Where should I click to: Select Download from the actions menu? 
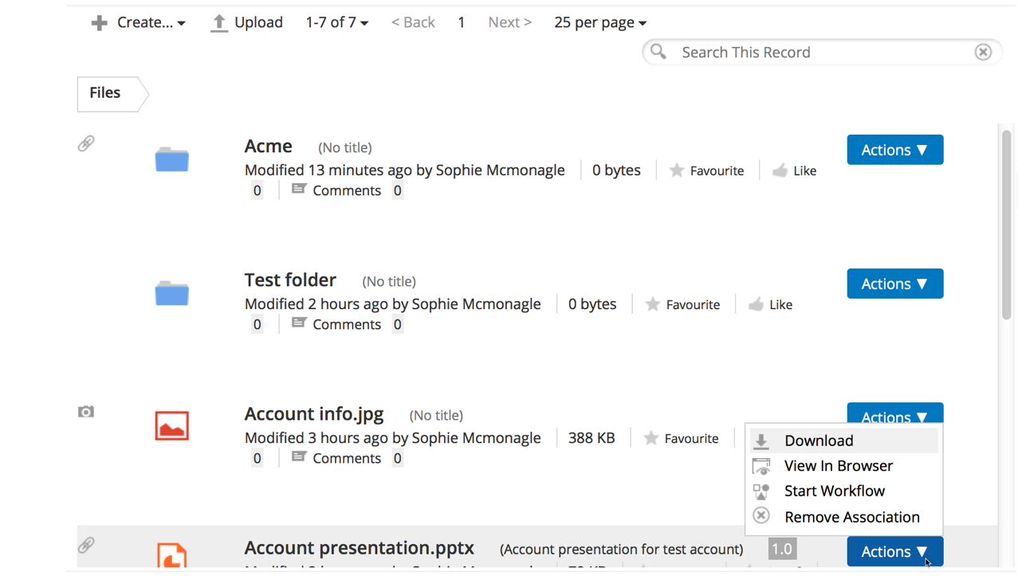[818, 441]
